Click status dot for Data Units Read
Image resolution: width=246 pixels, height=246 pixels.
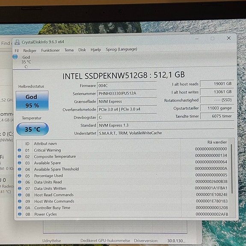coord(20,182)
